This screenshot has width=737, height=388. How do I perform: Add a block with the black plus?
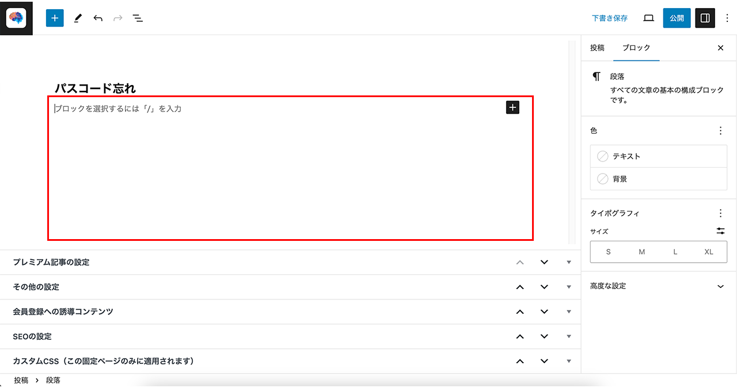(512, 107)
